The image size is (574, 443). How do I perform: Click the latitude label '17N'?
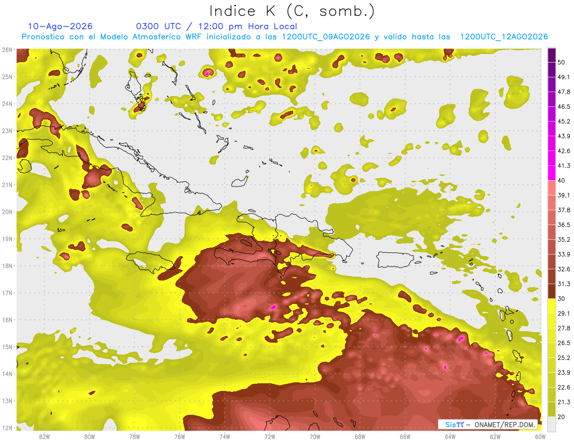7,293
